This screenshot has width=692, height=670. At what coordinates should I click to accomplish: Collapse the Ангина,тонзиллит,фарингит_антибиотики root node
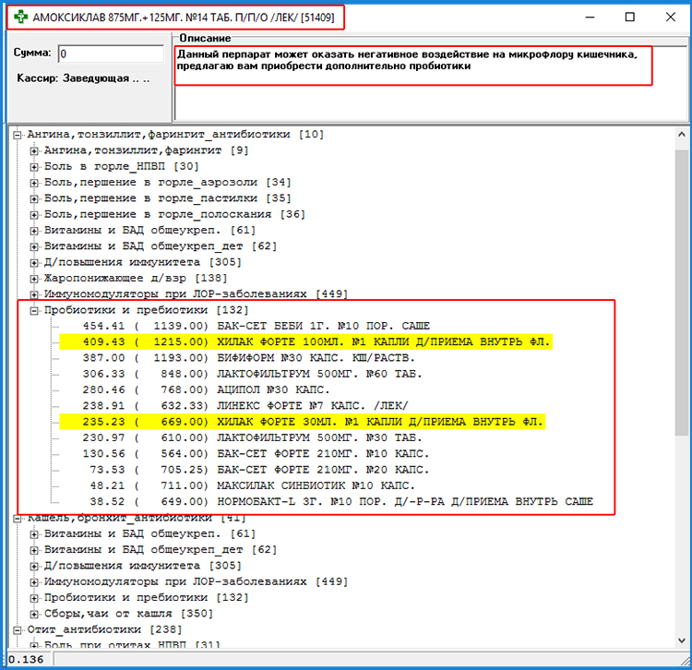(x=18, y=135)
